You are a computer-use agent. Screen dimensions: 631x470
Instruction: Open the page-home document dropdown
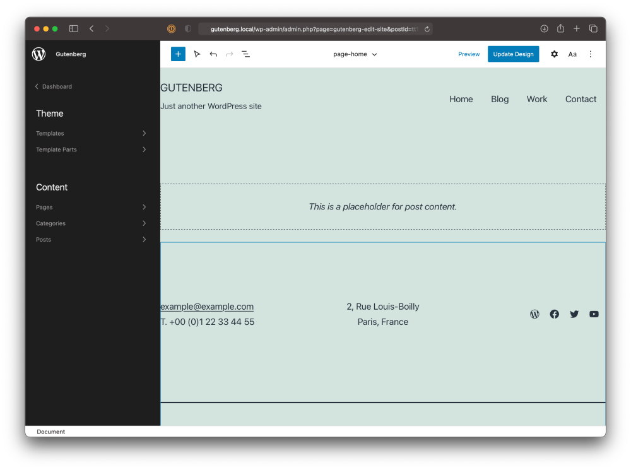pos(355,54)
